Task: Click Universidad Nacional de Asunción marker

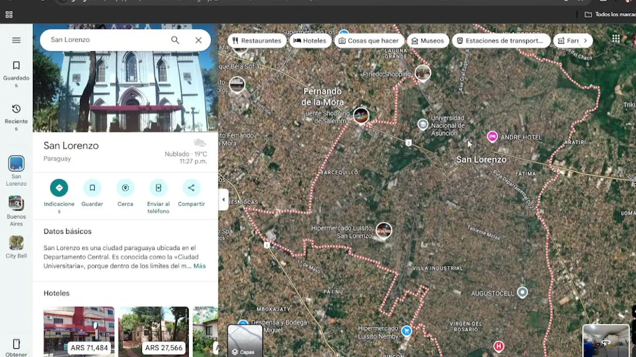Action: (x=423, y=124)
